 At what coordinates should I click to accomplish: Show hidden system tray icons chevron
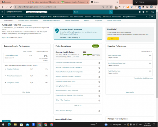[125, 124]
